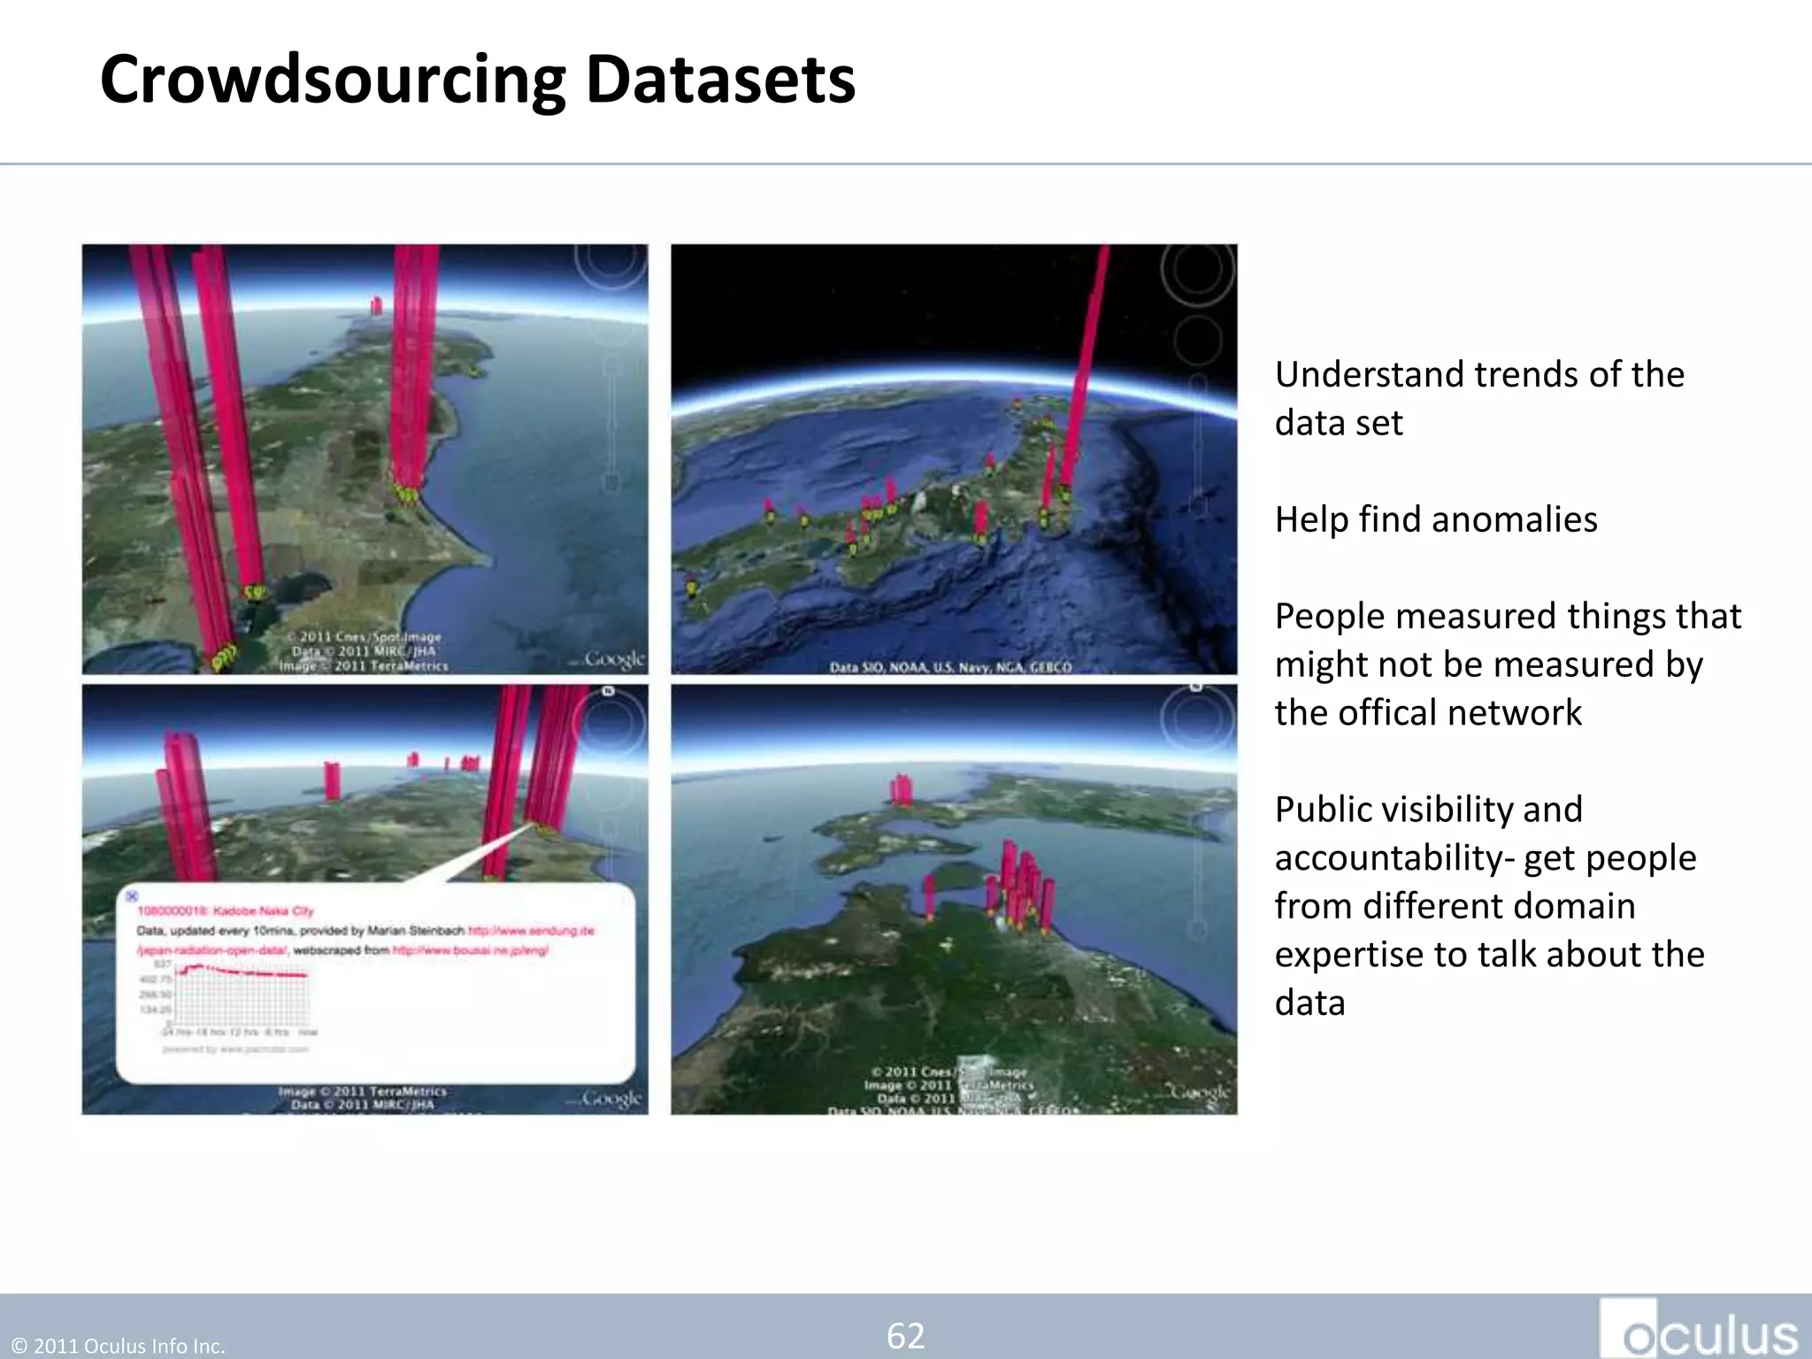
Task: Click the yellow markers at bottom of top-left map
Action: 226,656
